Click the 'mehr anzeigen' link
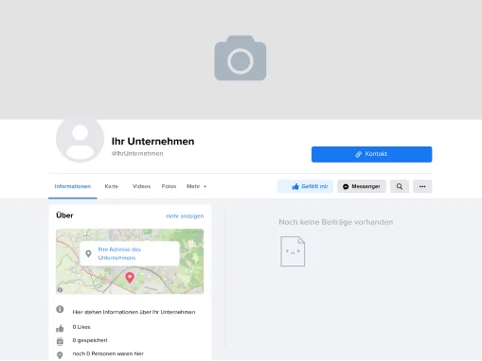This screenshot has height=361, width=482. point(185,216)
